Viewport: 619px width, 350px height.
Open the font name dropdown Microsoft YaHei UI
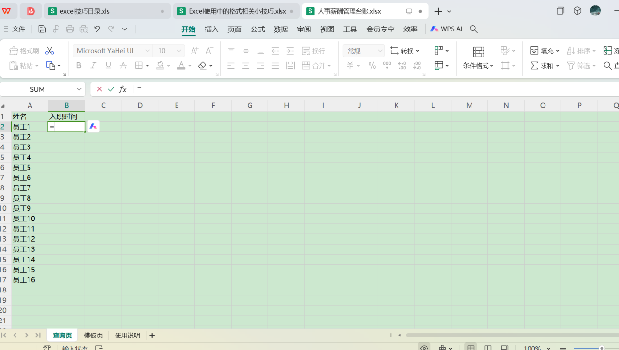click(147, 51)
